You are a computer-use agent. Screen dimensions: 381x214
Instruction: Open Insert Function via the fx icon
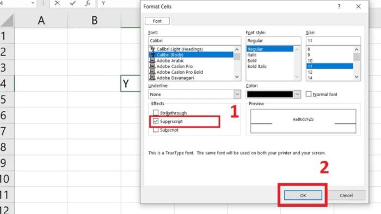pyautogui.click(x=88, y=3)
